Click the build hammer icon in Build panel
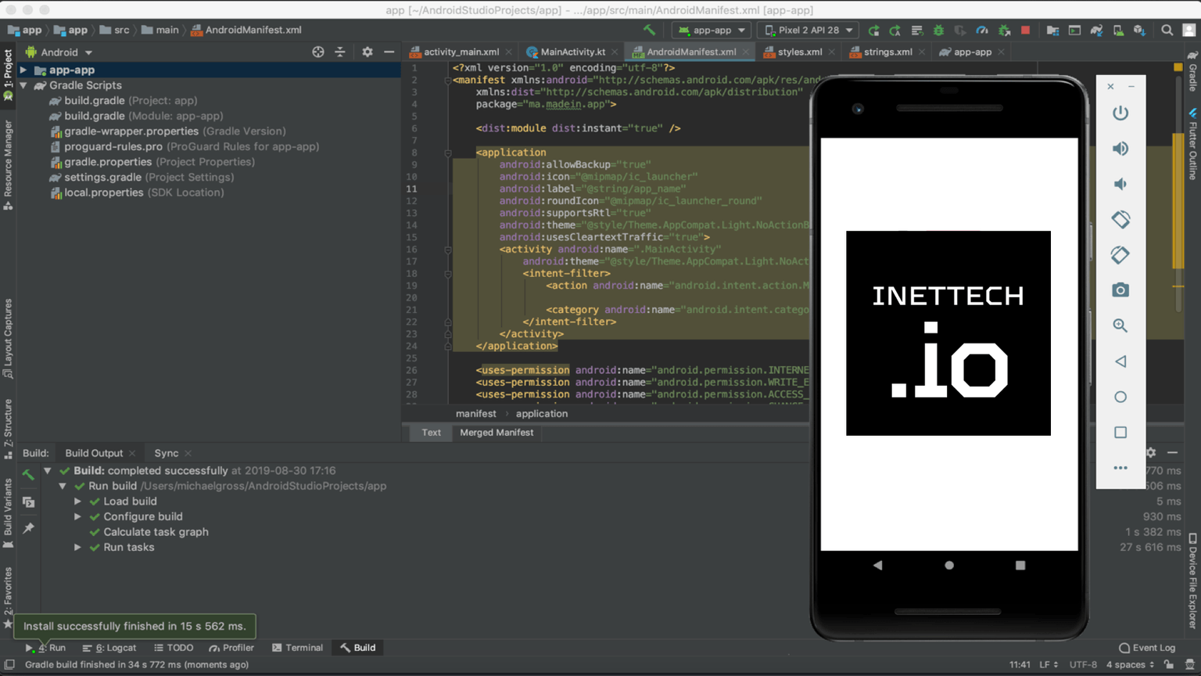The height and width of the screenshot is (676, 1201). (28, 475)
